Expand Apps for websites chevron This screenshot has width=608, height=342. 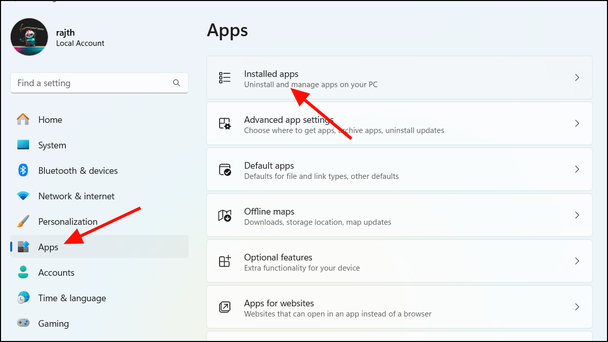(577, 307)
